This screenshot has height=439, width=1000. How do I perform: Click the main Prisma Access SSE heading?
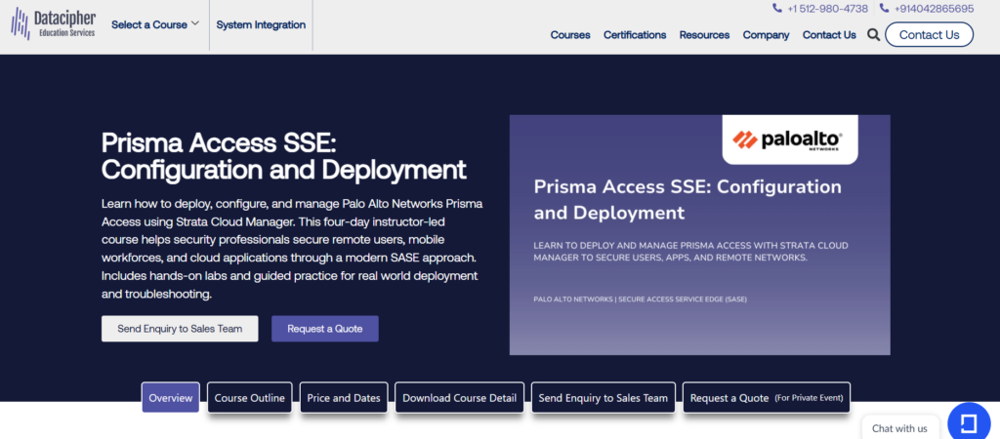point(284,157)
